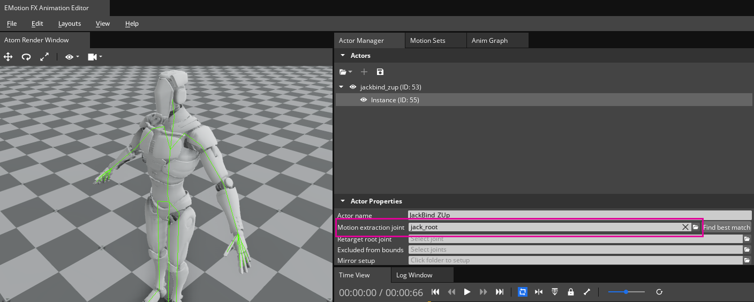Switch to the Anim Graph tab

coord(489,40)
